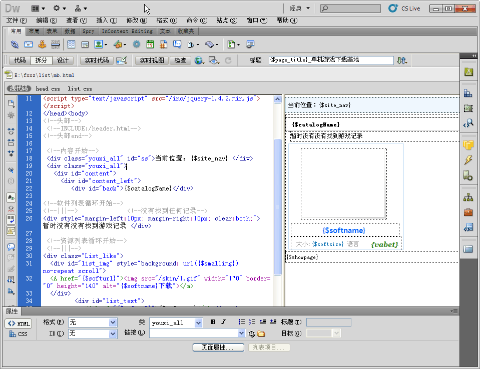Click the code view scroll up arrow

(x=277, y=99)
